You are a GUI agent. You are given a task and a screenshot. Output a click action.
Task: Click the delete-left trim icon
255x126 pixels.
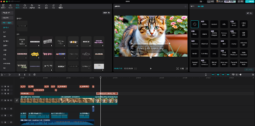25,75
